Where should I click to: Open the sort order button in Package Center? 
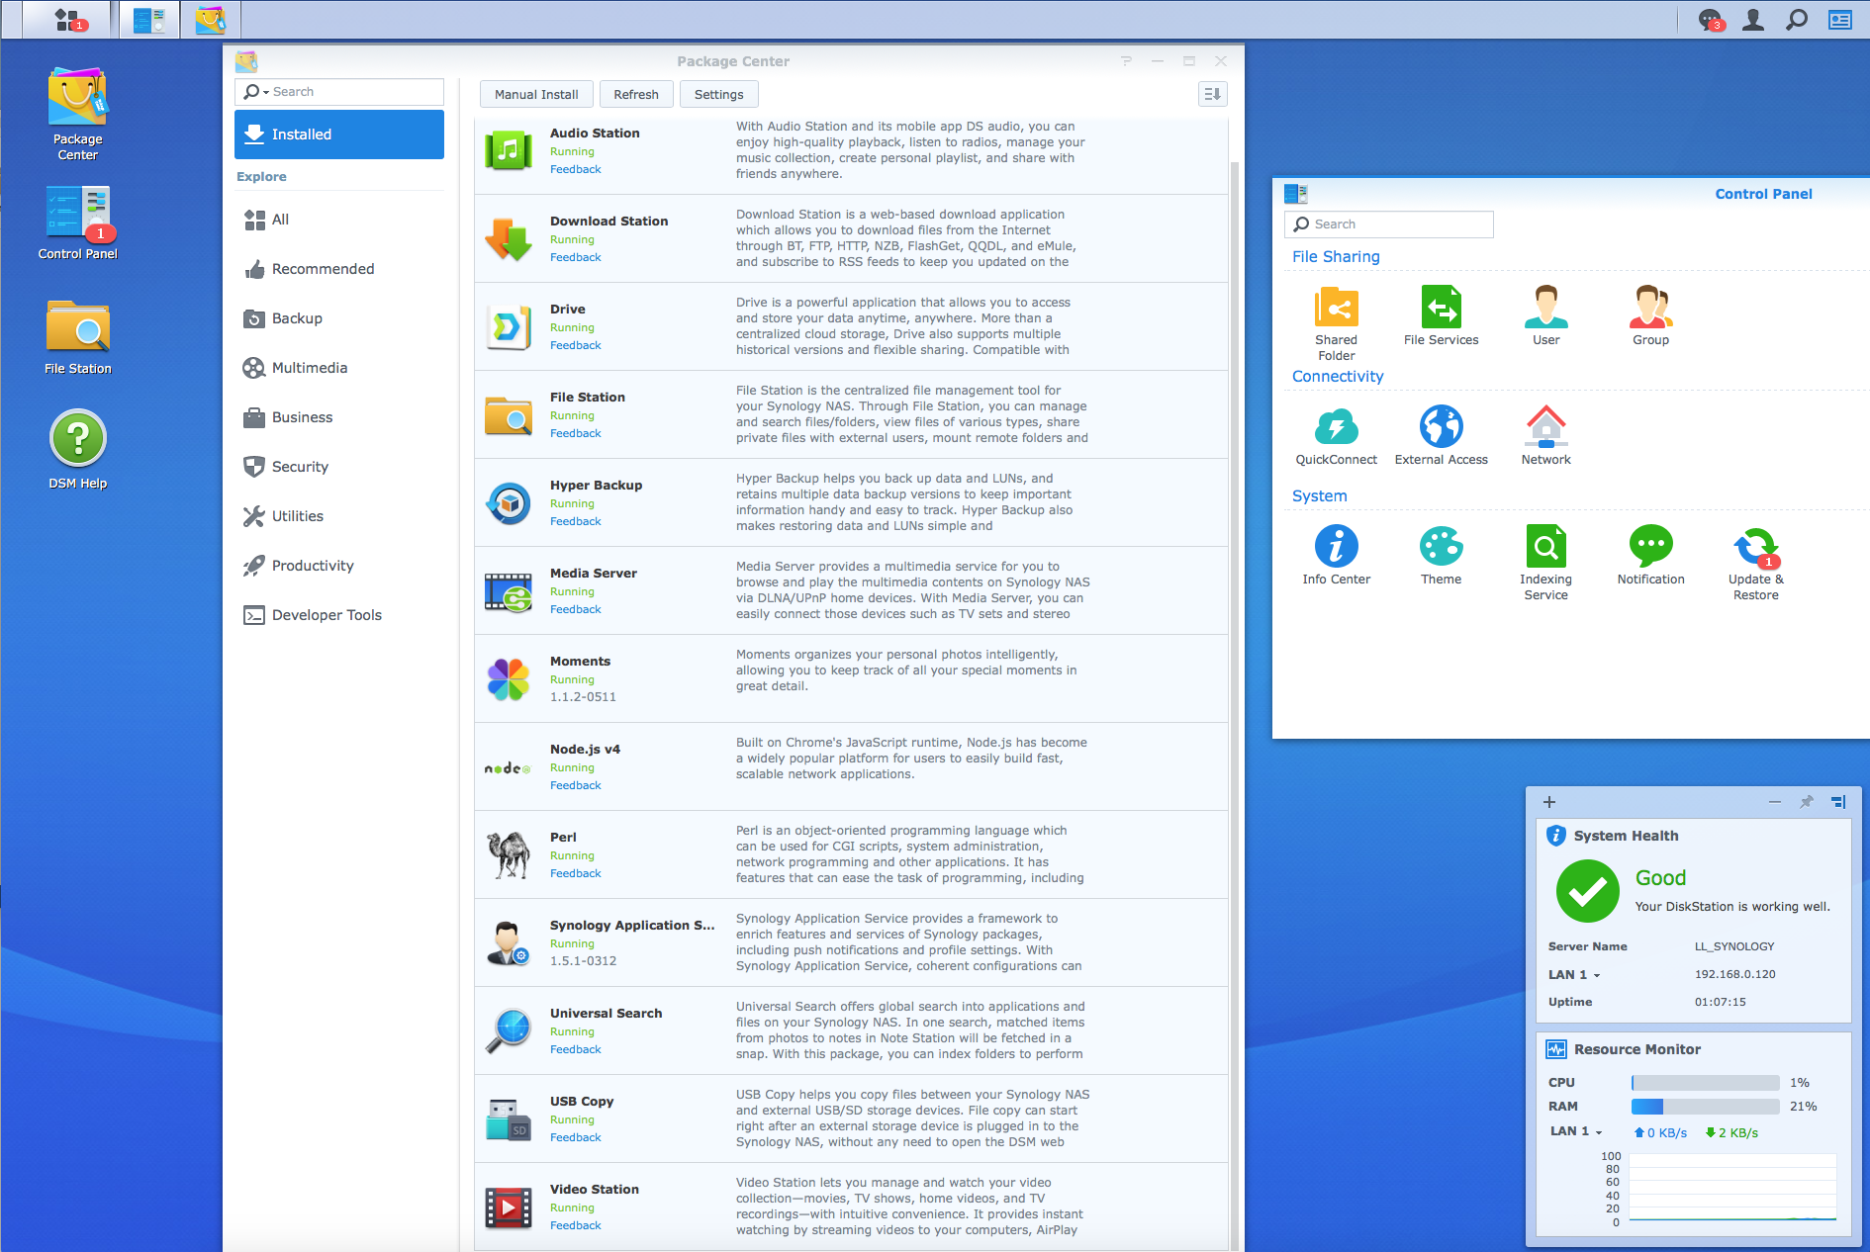click(x=1212, y=94)
